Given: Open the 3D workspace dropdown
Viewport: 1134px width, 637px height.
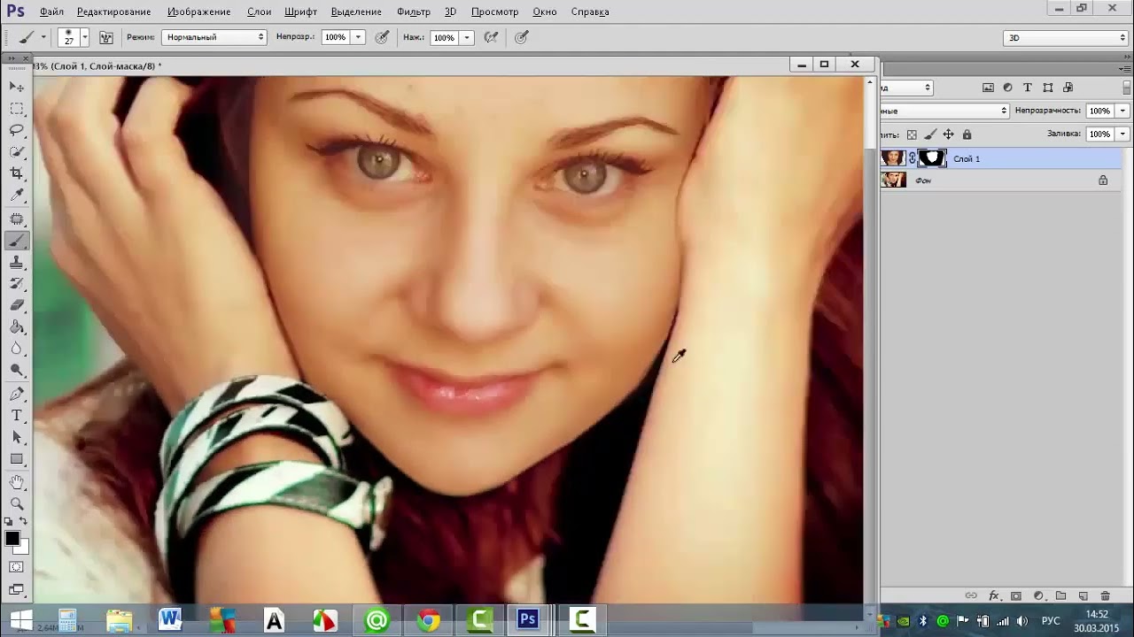Looking at the screenshot, I should pos(1065,37).
